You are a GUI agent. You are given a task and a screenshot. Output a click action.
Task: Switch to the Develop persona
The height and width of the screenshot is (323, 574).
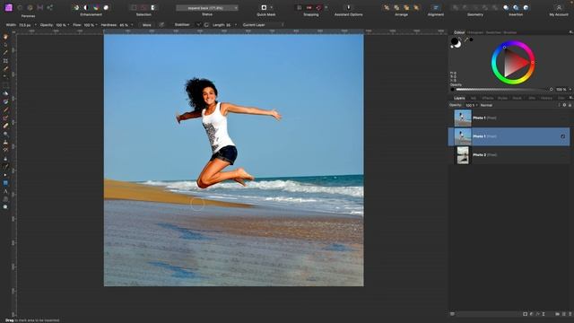[x=30, y=7]
